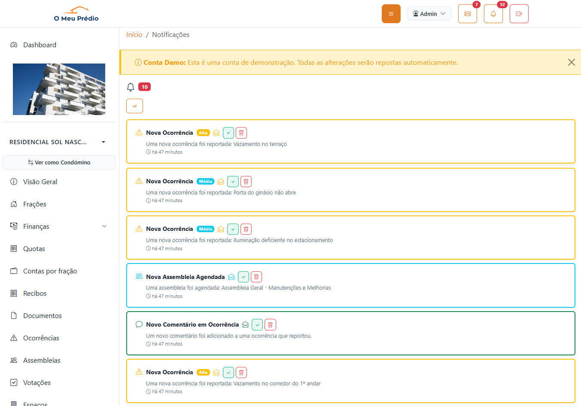Expand the Finanças section in the sidebar
This screenshot has height=406, width=581.
[x=59, y=226]
